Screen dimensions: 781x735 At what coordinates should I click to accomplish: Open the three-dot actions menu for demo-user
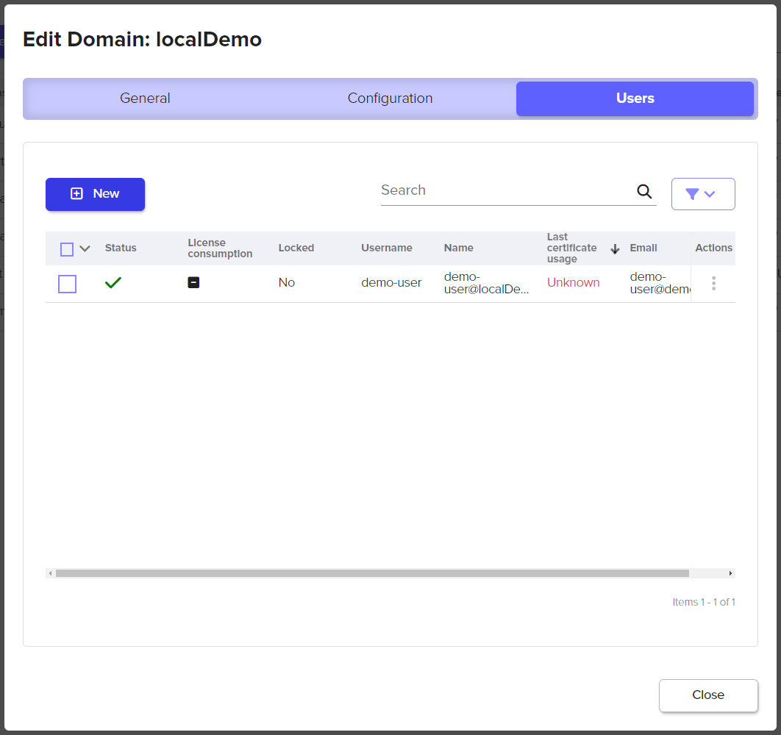tap(713, 284)
